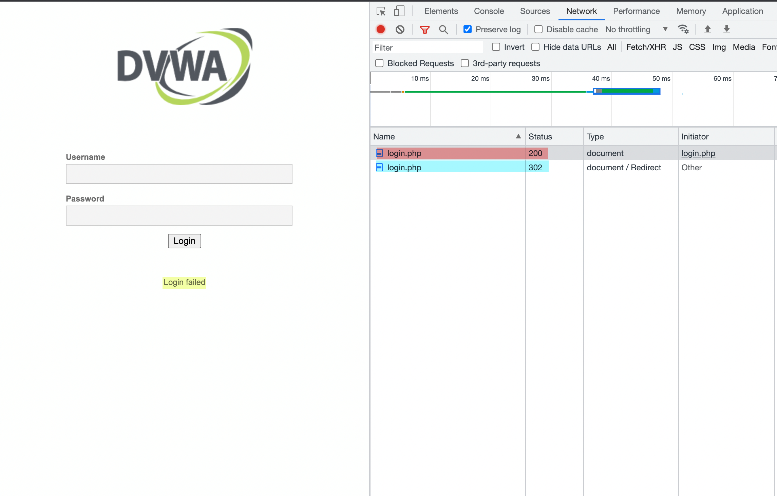Click the Type column header
The height and width of the screenshot is (496, 777).
631,136
